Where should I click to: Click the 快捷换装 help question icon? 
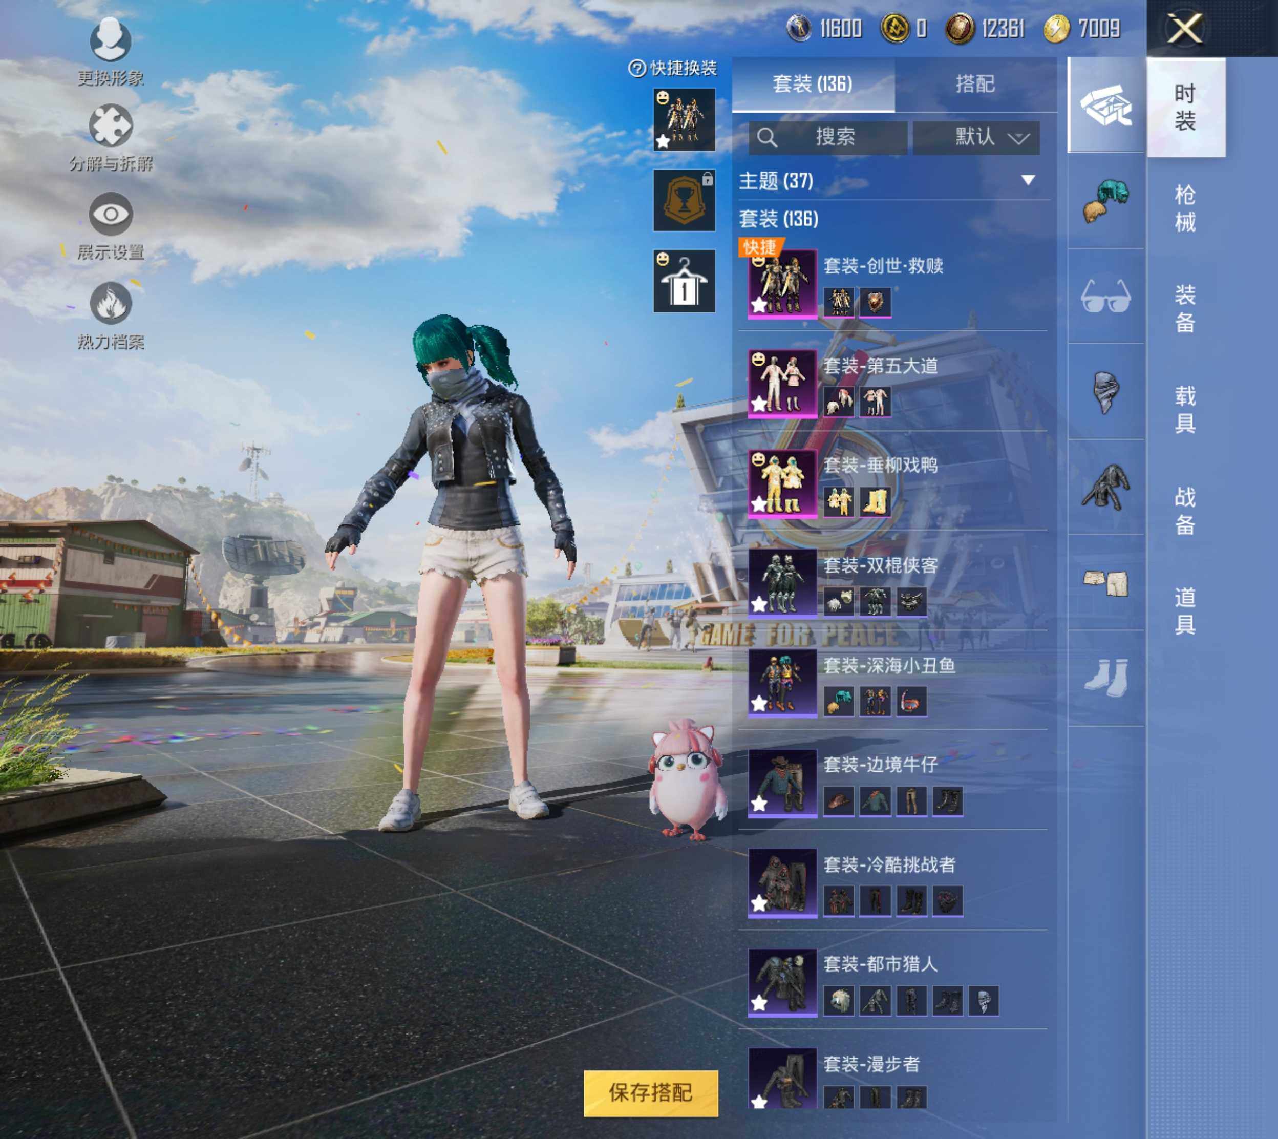[x=637, y=68]
